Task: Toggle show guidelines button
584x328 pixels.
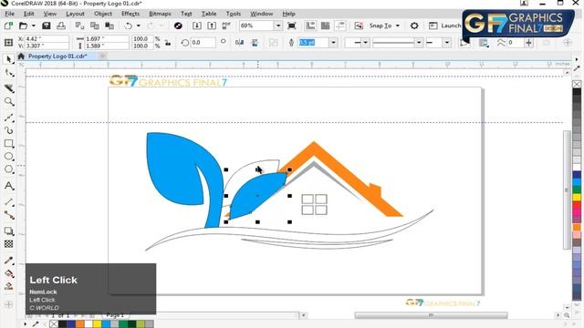Action: [340, 26]
